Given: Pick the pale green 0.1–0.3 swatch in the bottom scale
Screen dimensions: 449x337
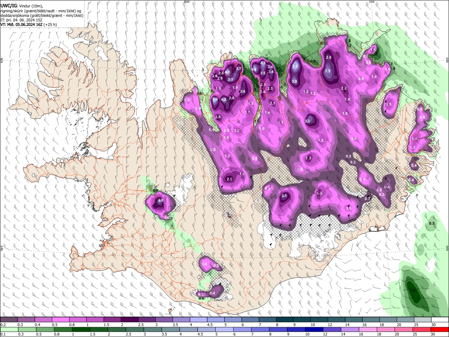Looking at the screenshot, I should pyautogui.click(x=9, y=329).
